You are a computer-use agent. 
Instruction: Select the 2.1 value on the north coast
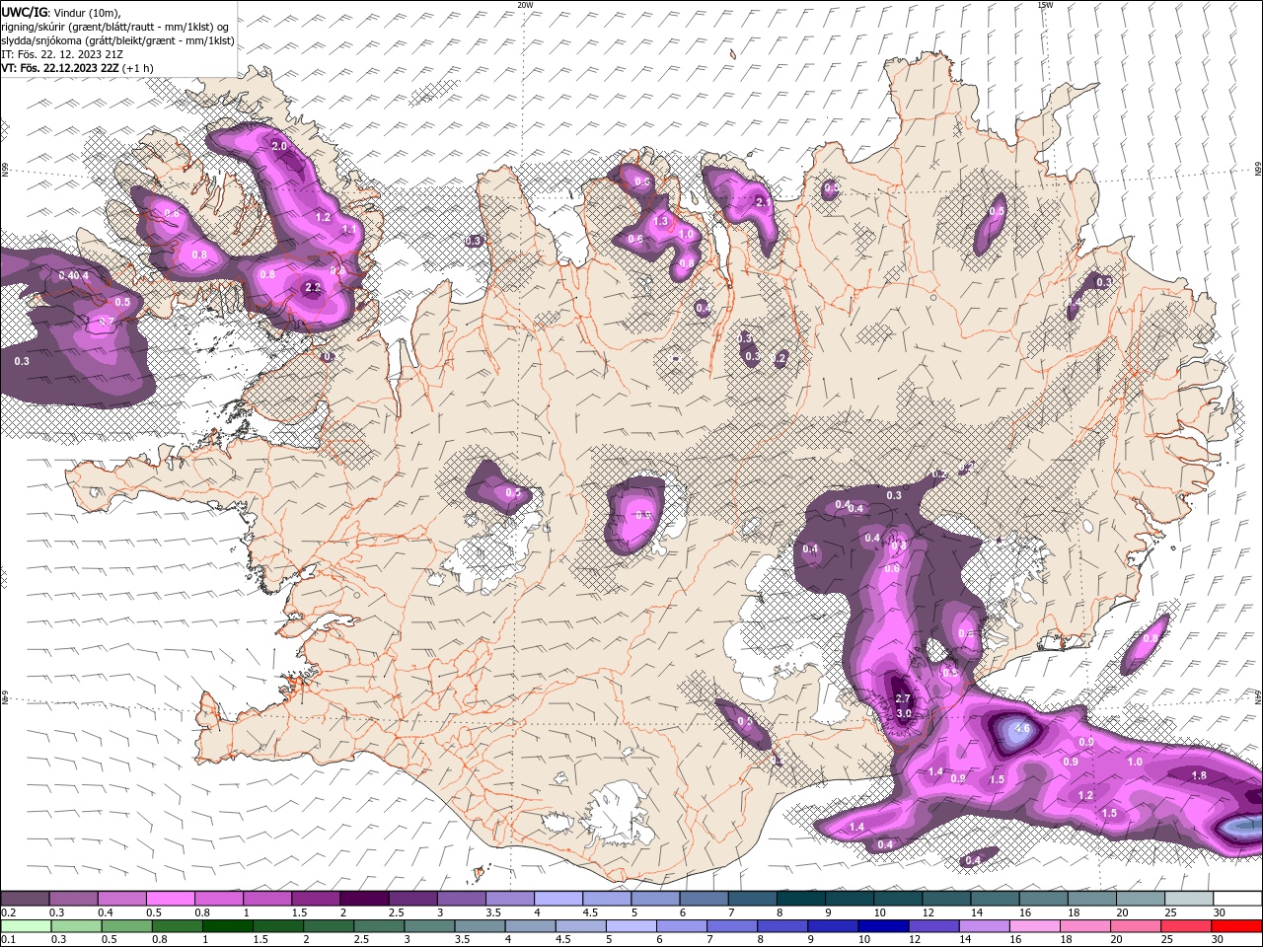coord(762,201)
